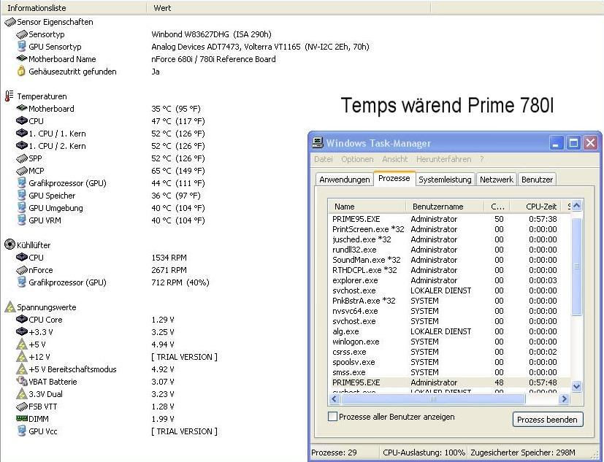
Task: Click the MCP chip icon
Action: pyautogui.click(x=22, y=171)
